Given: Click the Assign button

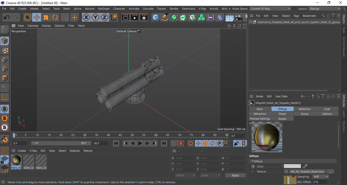Looking at the screenshot, I should [282, 119].
